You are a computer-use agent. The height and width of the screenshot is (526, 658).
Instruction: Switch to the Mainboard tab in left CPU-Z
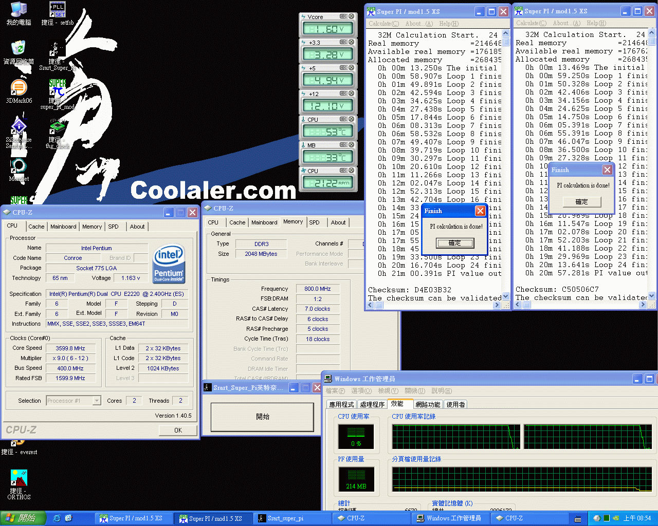(63, 227)
